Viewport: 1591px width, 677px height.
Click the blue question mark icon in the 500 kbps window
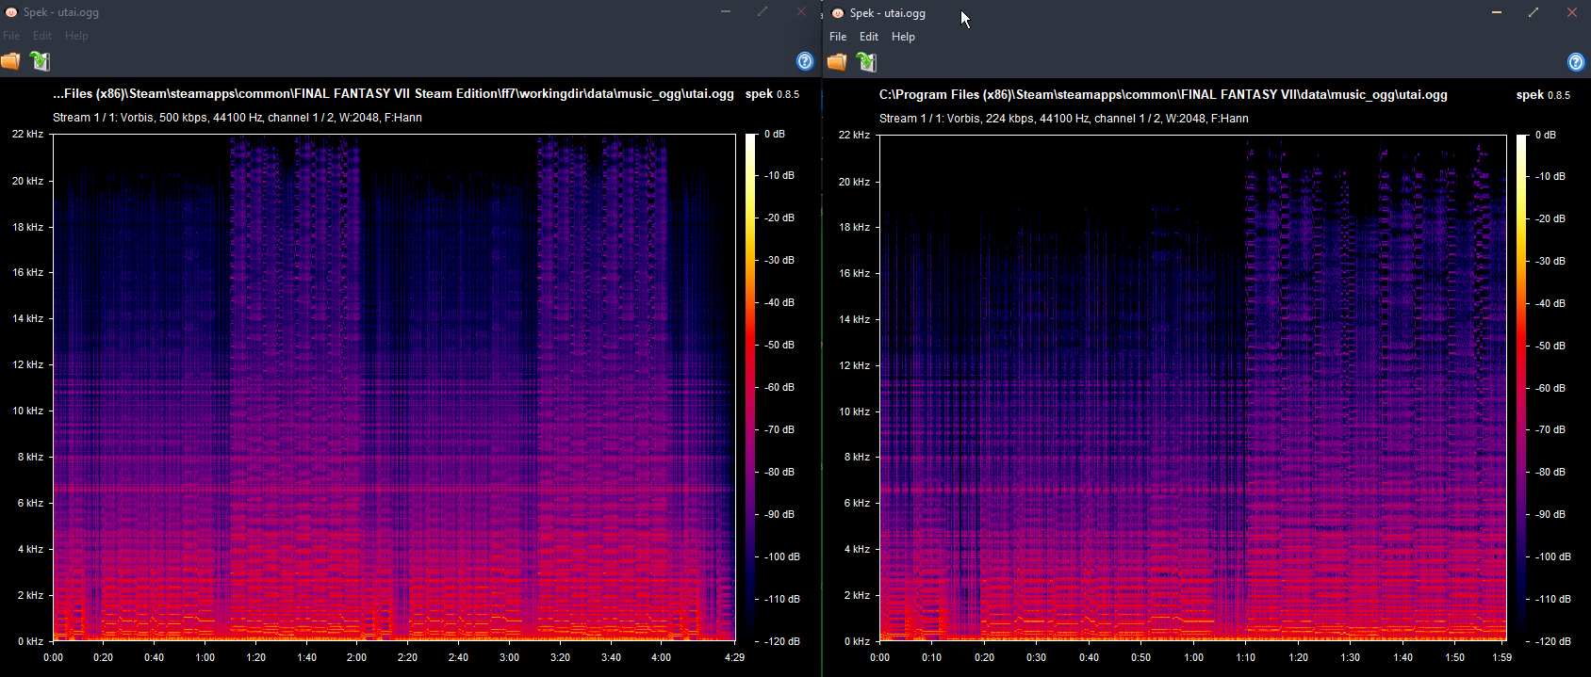tap(805, 61)
